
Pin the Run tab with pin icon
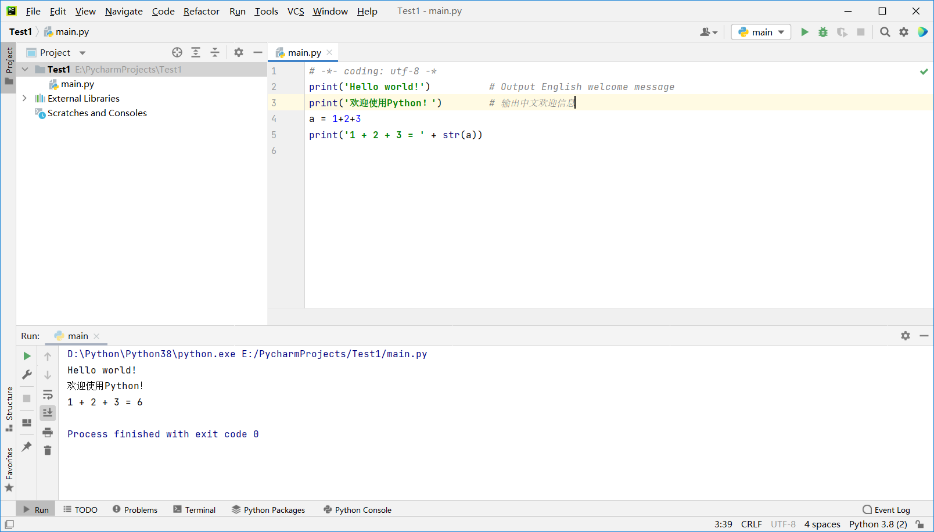(x=27, y=447)
